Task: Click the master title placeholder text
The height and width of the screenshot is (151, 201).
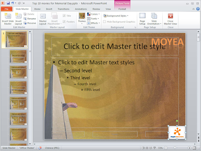Action: point(115,46)
